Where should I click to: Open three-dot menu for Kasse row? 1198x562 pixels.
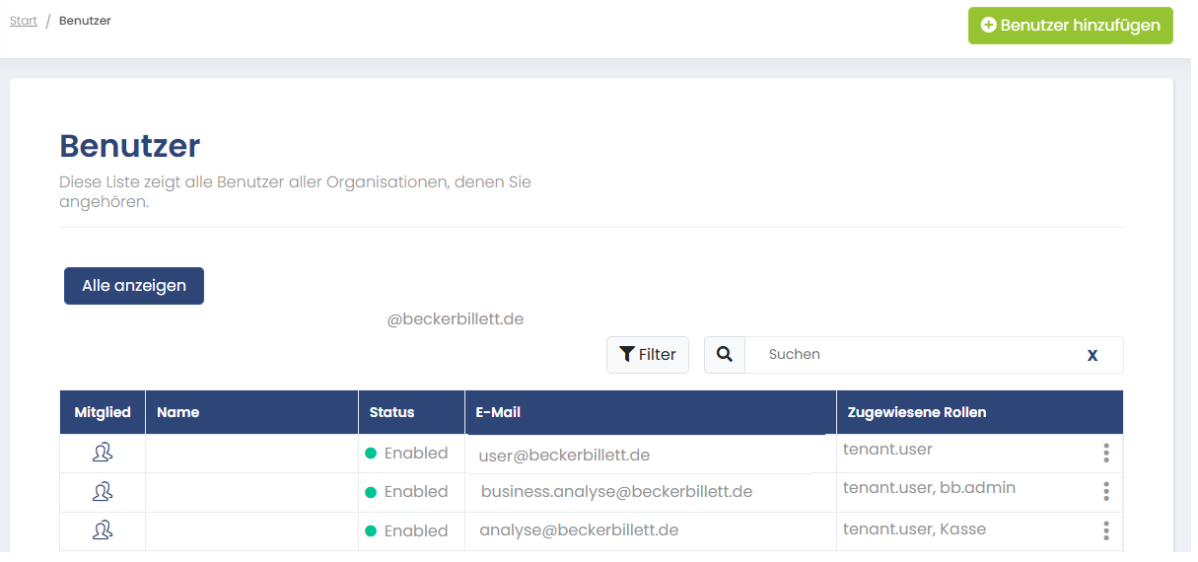[x=1105, y=530]
